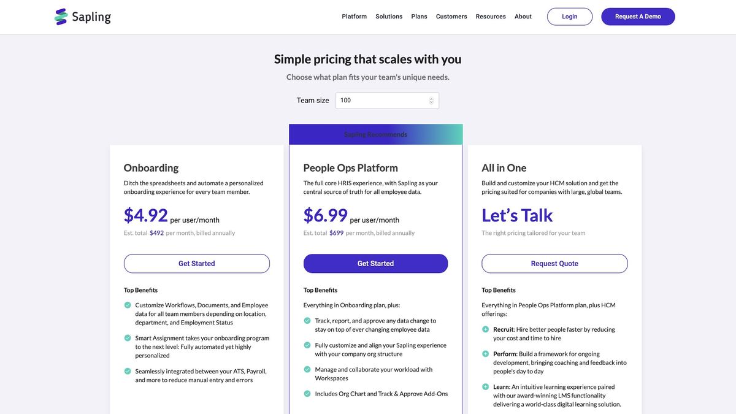Viewport: 736px width, 414px height.
Task: Decrement the team size using the stepper
Action: (431, 102)
